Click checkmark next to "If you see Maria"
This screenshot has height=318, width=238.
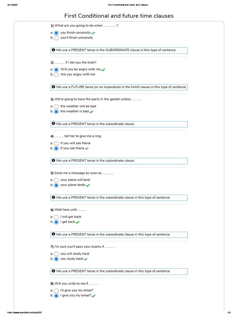coord(87,149)
